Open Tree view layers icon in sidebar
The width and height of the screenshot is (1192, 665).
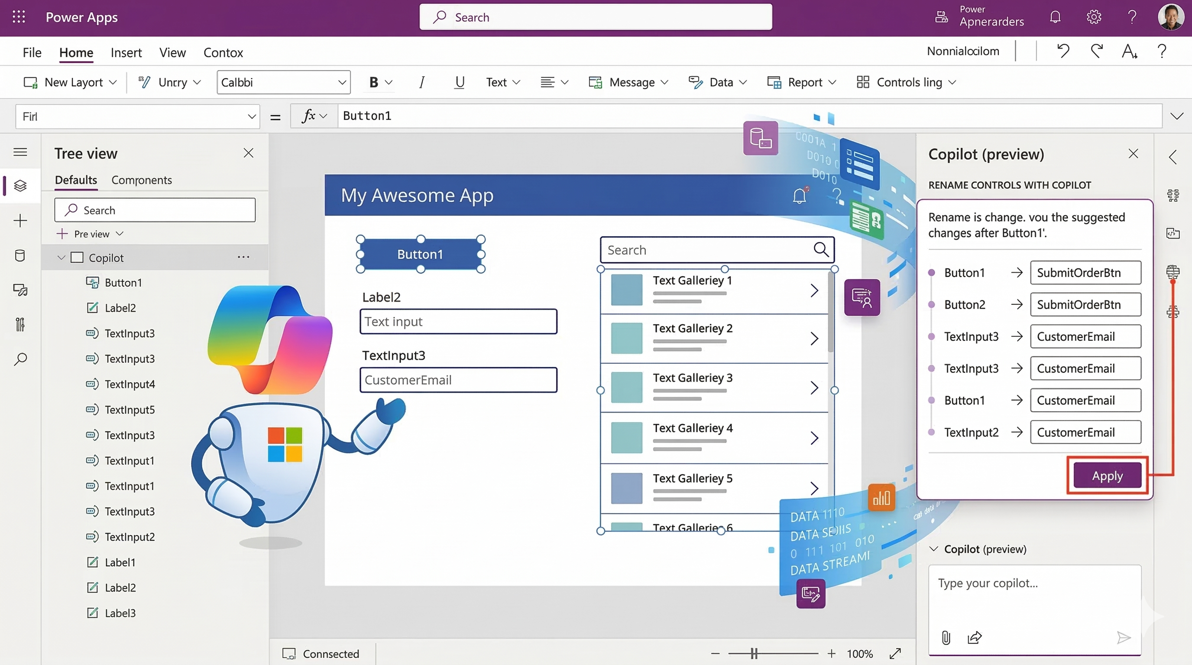pyautogui.click(x=20, y=185)
